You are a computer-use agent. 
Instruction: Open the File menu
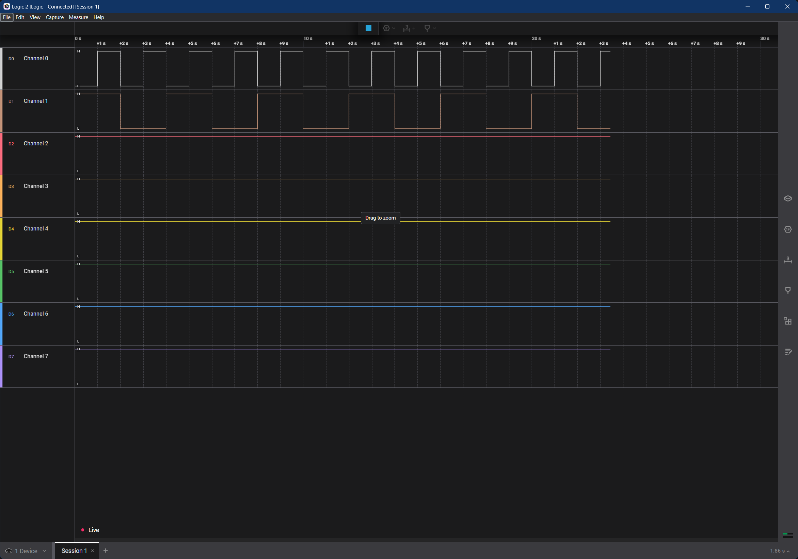click(6, 17)
